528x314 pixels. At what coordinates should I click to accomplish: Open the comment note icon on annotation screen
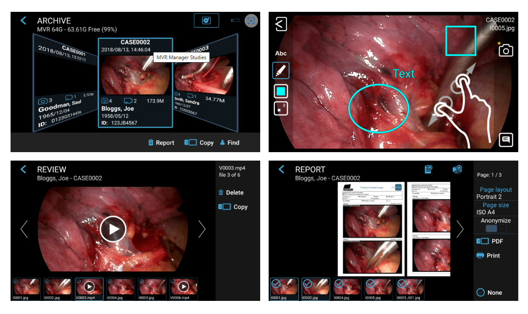[x=506, y=139]
